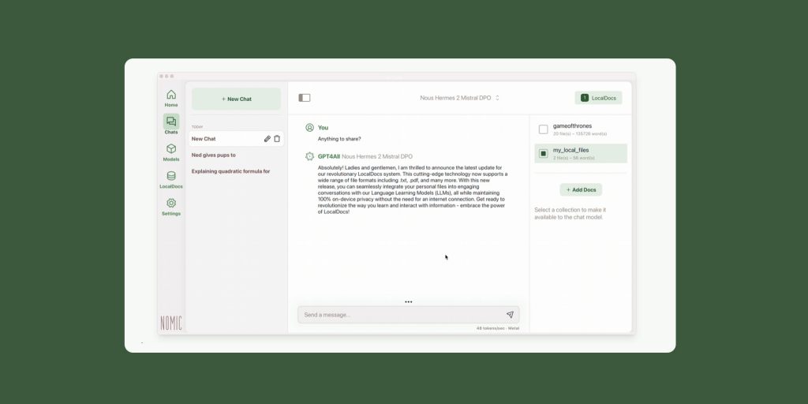Open the Models cube icon
808x404 pixels.
(171, 149)
